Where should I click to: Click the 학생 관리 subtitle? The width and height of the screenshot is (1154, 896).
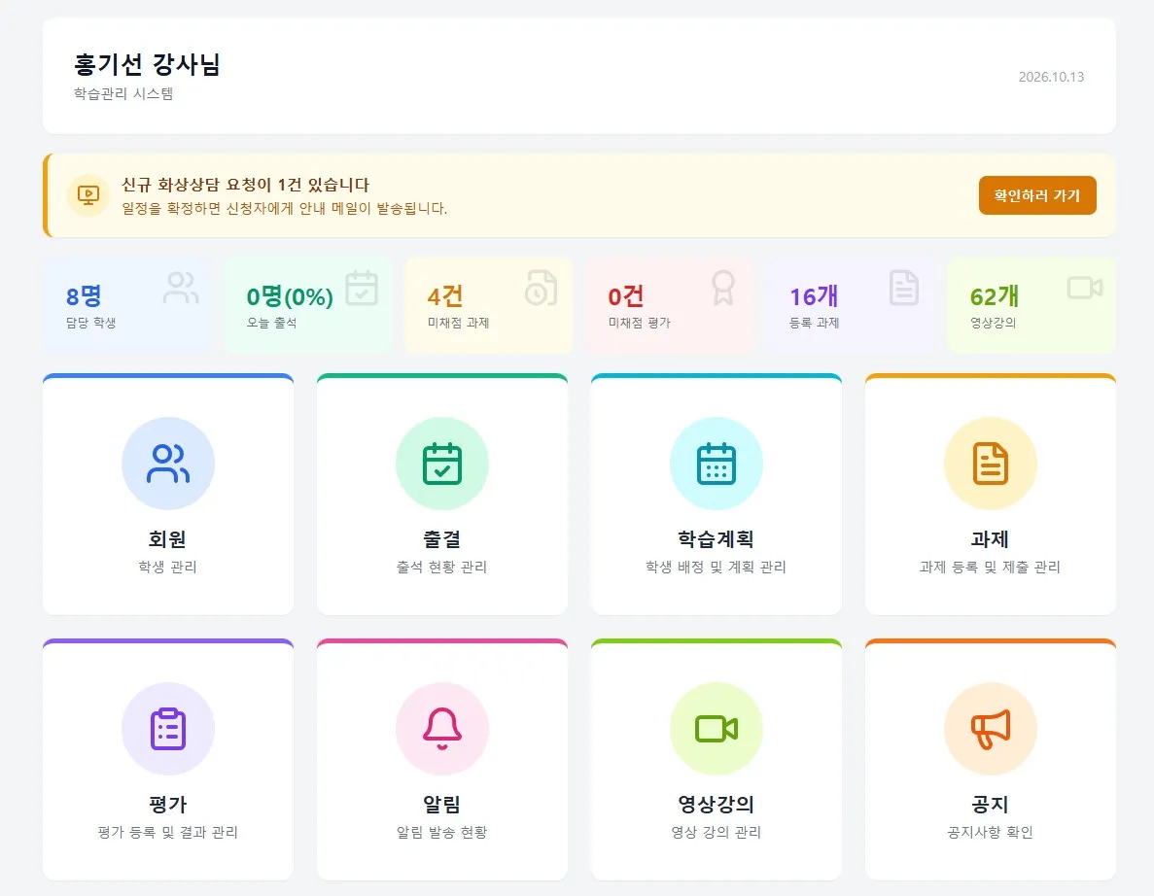click(168, 568)
